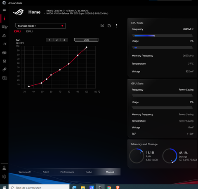Open File Explorer from the taskbar
The image size is (198, 189).
(83, 187)
